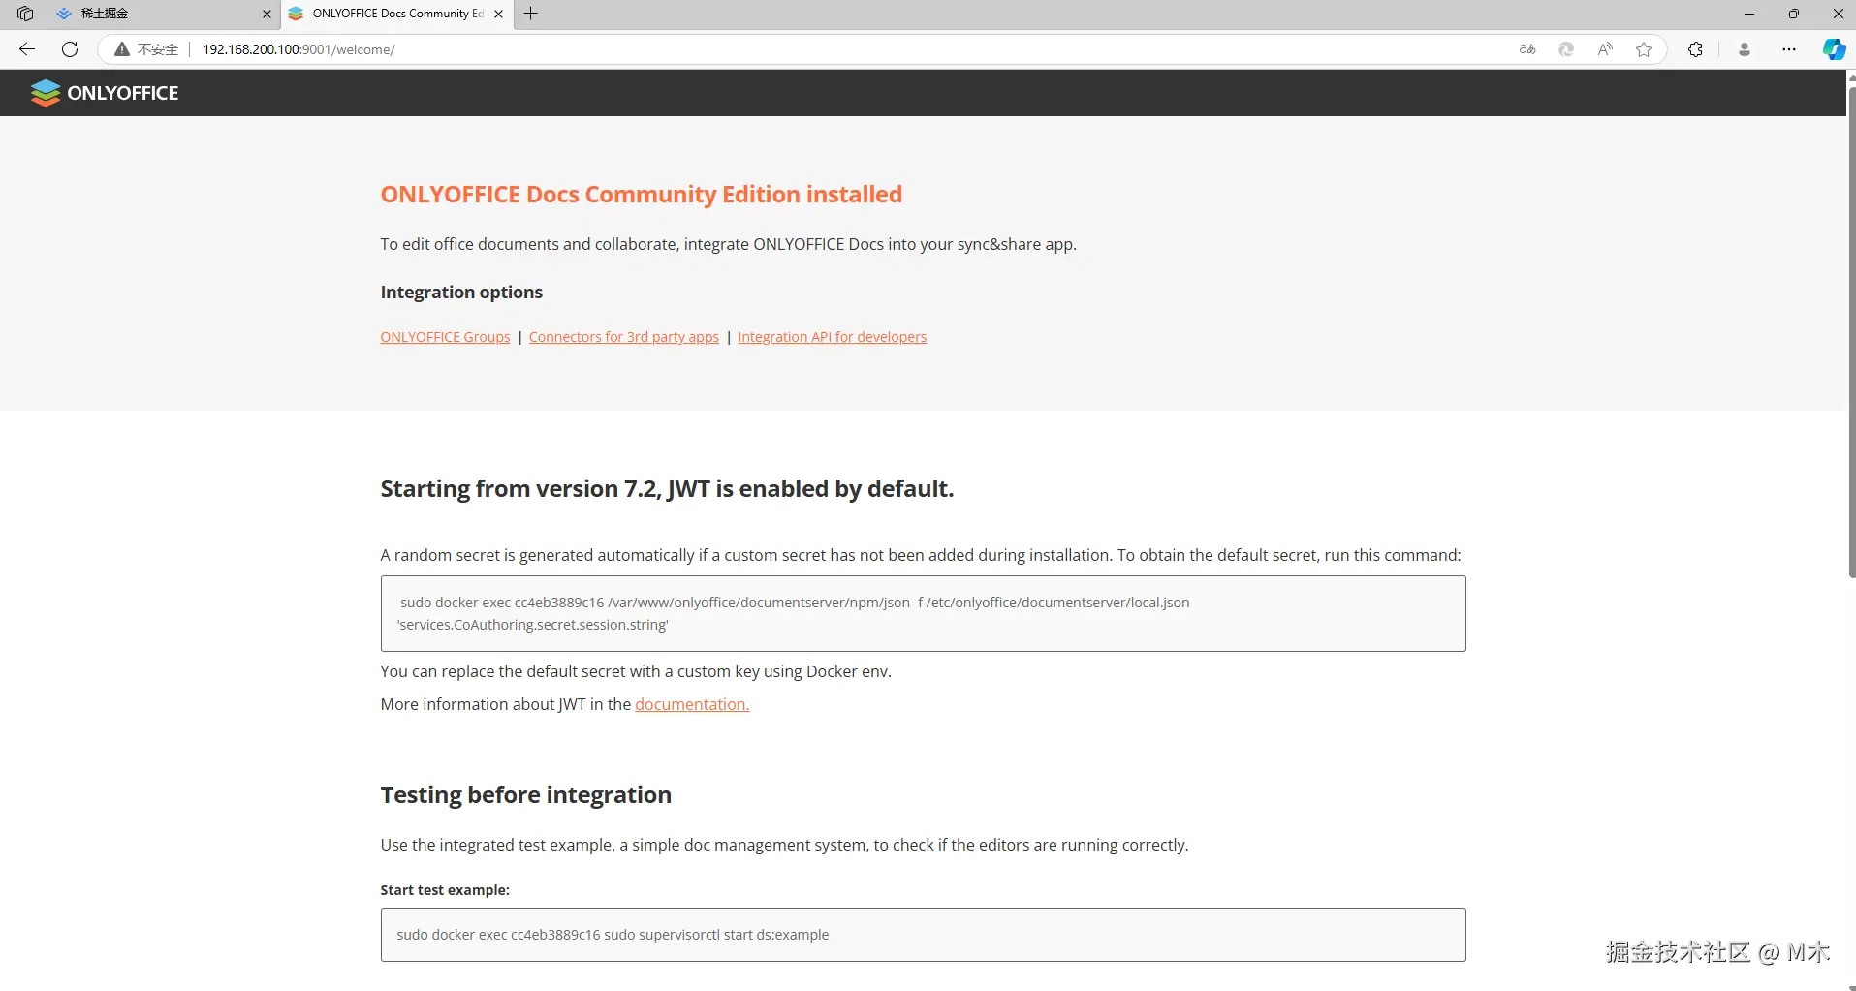Switch to the 稀土掘金 tab
1856x991 pixels.
161,14
